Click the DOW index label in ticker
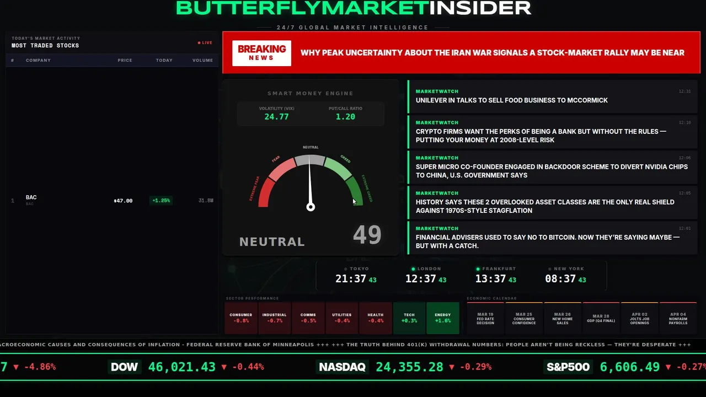This screenshot has width=706, height=397. pos(125,367)
